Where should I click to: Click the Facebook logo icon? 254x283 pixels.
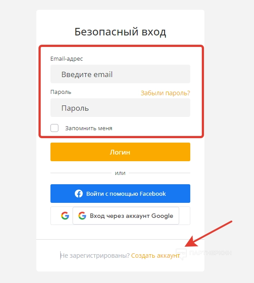(x=79, y=194)
